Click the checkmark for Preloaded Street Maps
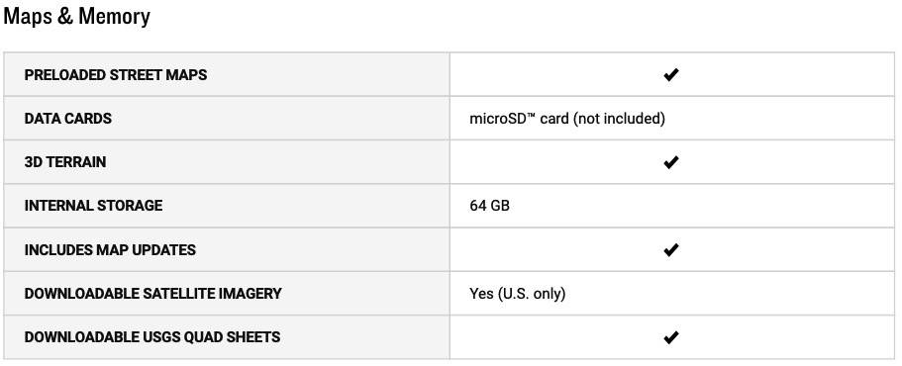The width and height of the screenshot is (902, 366). (670, 75)
